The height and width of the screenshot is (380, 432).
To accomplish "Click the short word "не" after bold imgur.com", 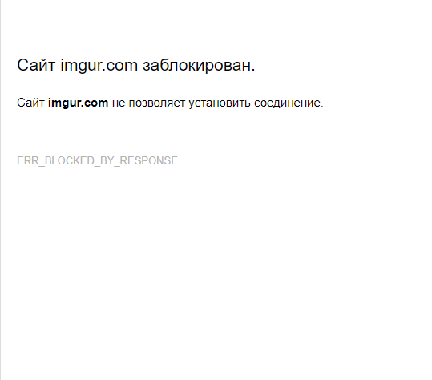I will tap(119, 103).
